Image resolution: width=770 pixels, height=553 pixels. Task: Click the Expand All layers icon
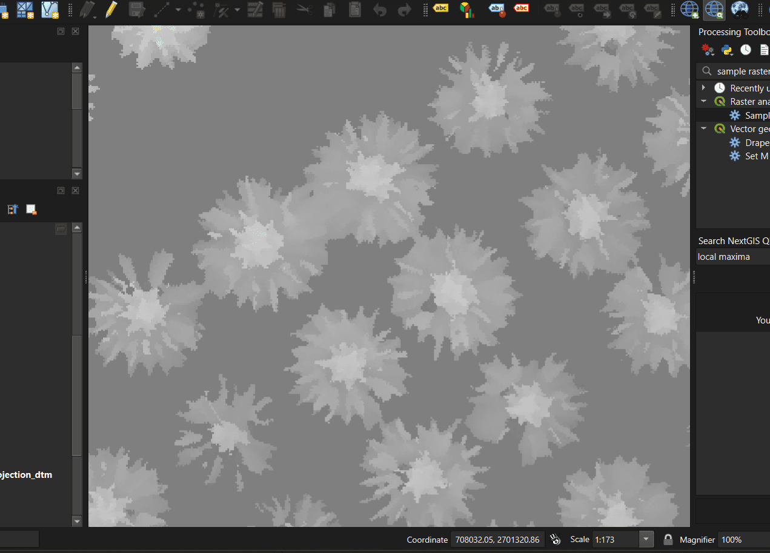click(x=13, y=210)
